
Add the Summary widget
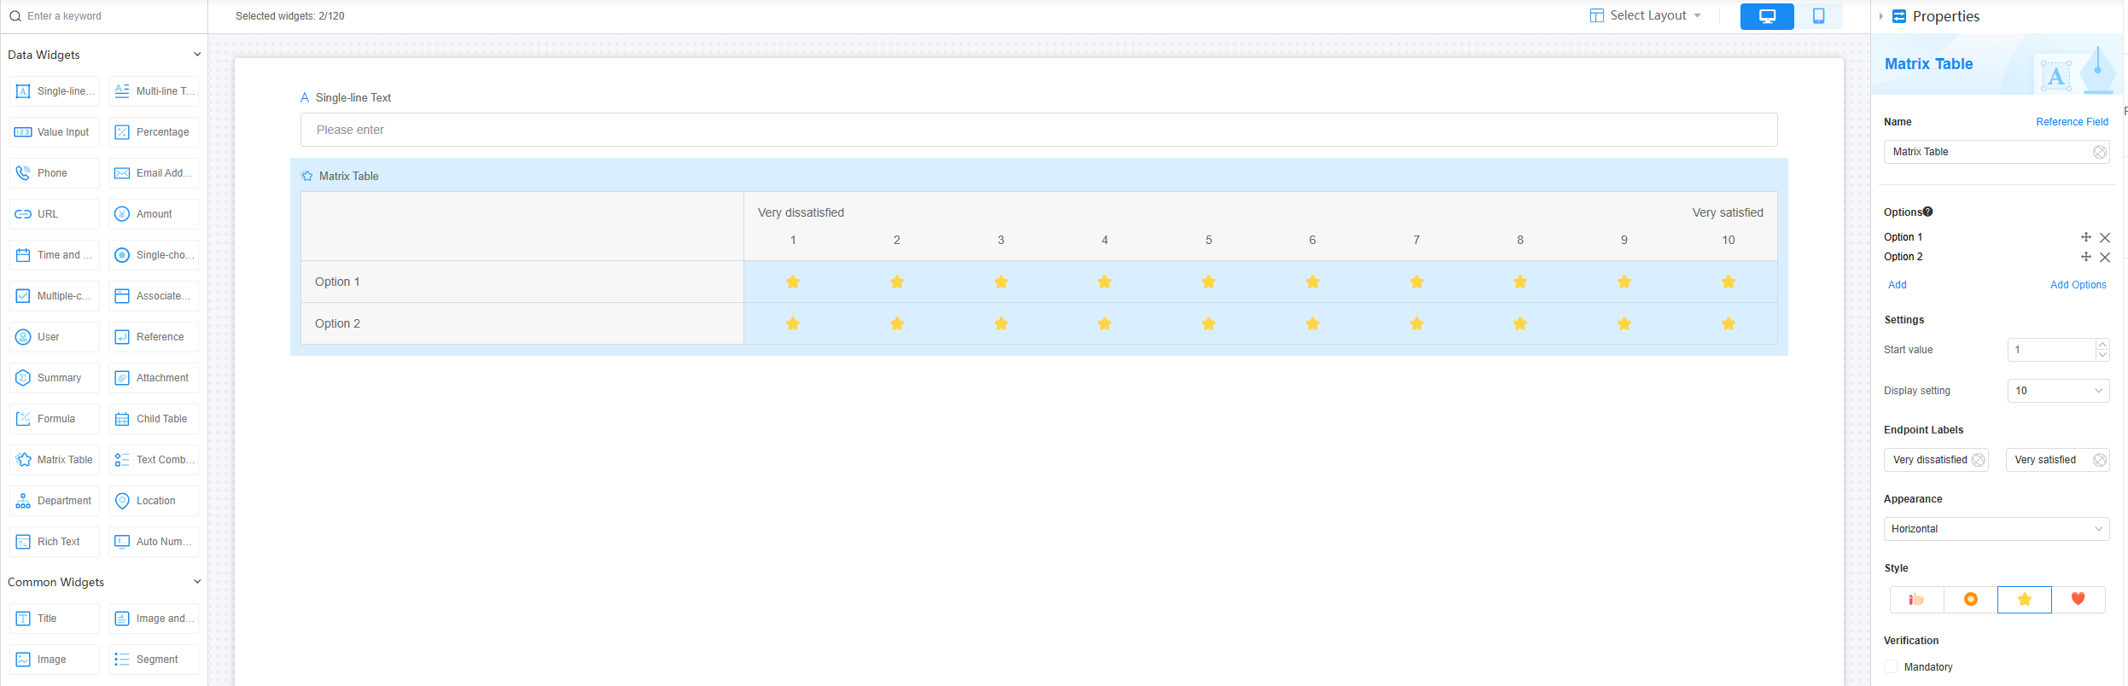pos(55,378)
